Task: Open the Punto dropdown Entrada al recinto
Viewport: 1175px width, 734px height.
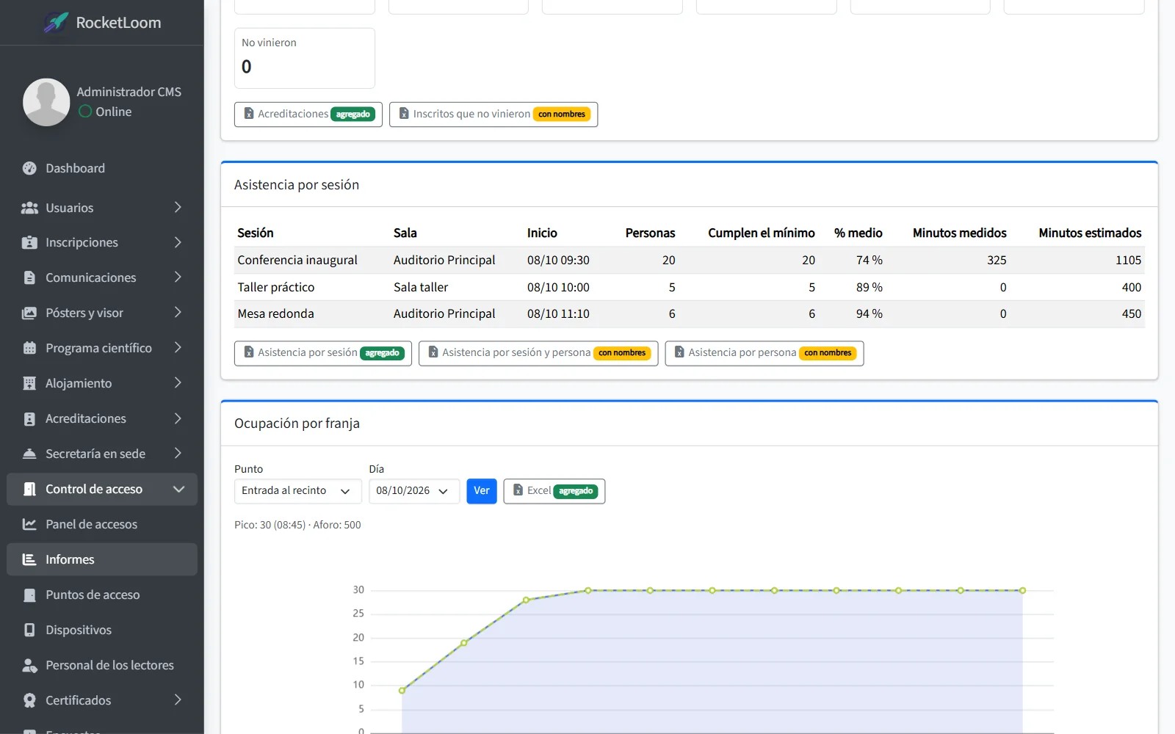Action: pos(297,491)
